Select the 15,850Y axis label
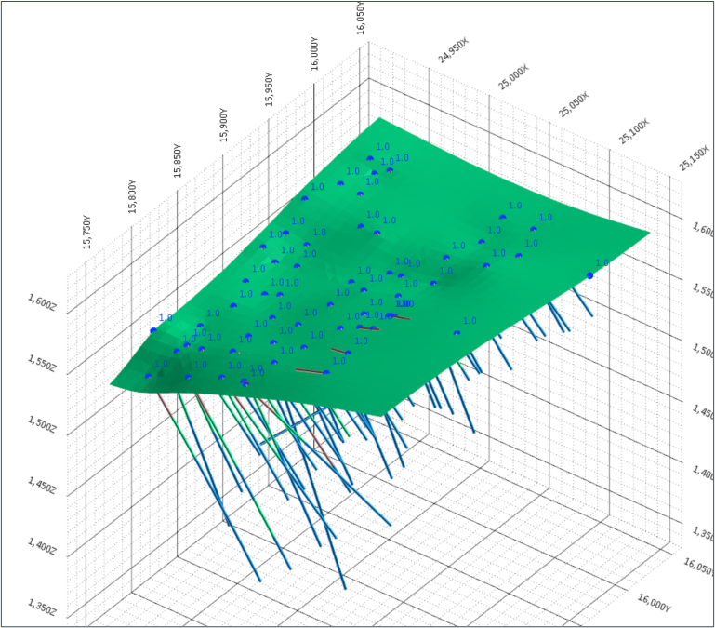The image size is (715, 628). [179, 161]
